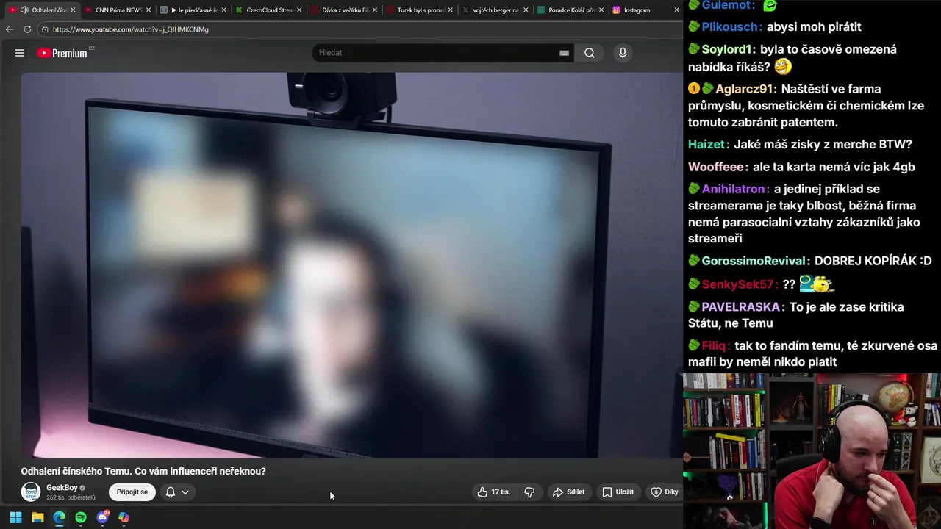941x529 pixels.
Task: Open the 'vojtěch berger' X tab
Action: (x=495, y=10)
